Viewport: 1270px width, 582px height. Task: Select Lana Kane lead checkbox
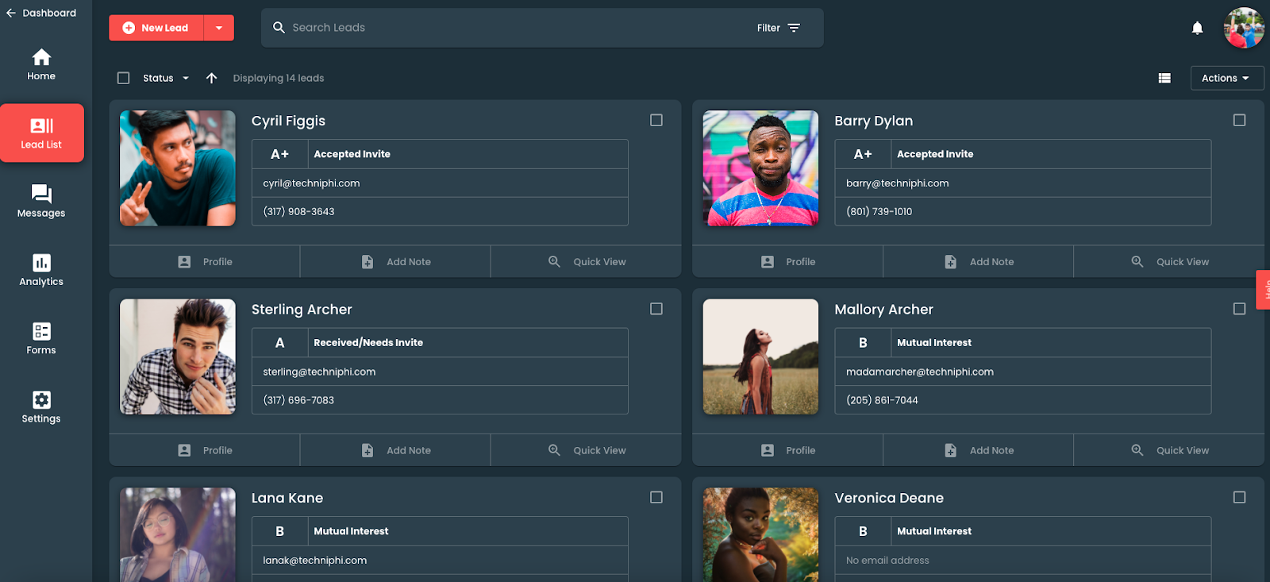(656, 497)
